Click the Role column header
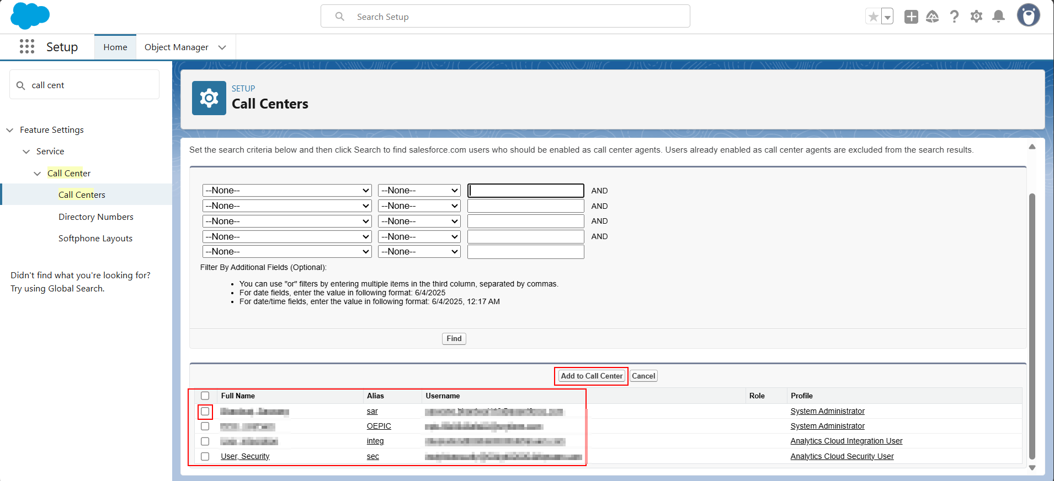The width and height of the screenshot is (1054, 481). tap(757, 396)
